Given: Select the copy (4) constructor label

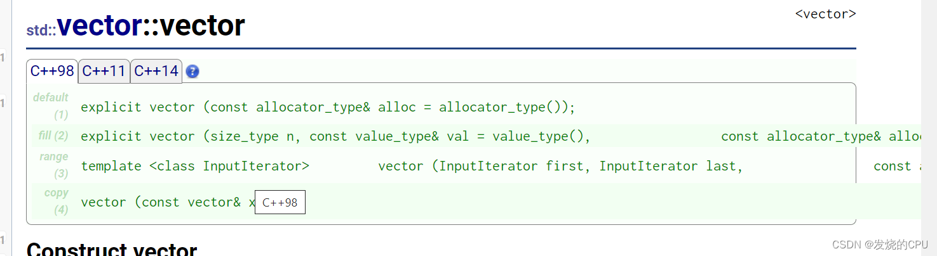Looking at the screenshot, I should (57, 201).
